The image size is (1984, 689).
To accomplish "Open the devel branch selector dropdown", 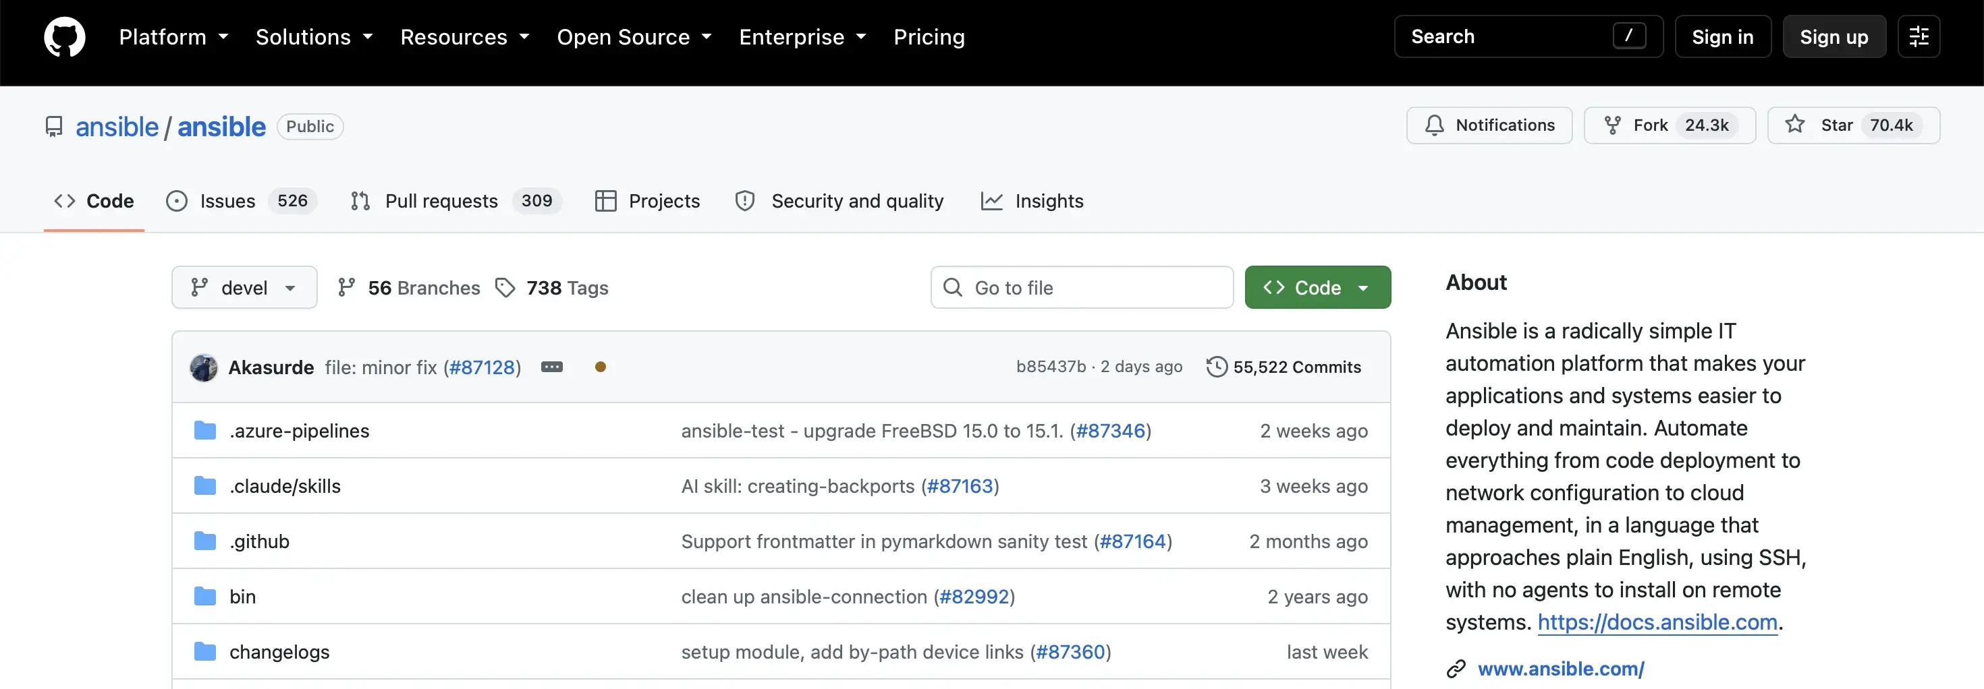I will [244, 288].
